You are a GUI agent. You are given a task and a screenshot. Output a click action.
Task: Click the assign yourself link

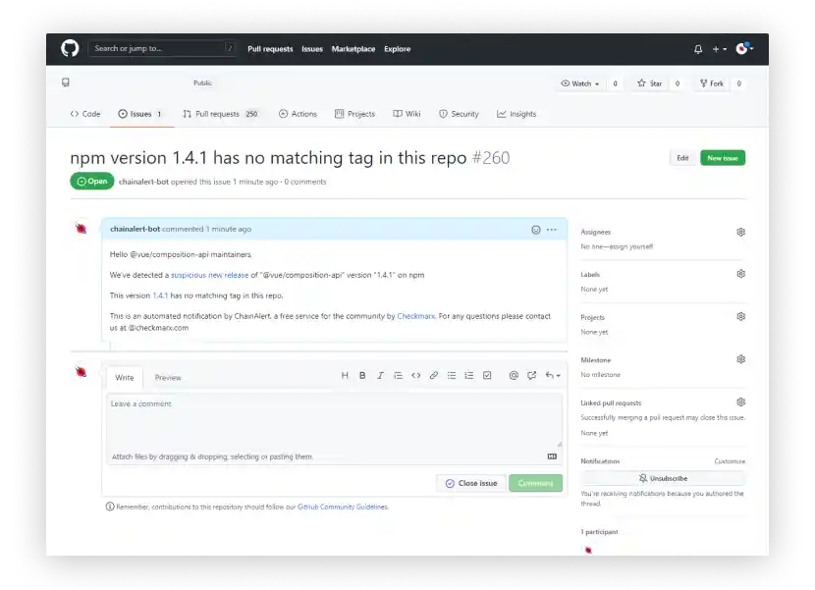pyautogui.click(x=631, y=246)
